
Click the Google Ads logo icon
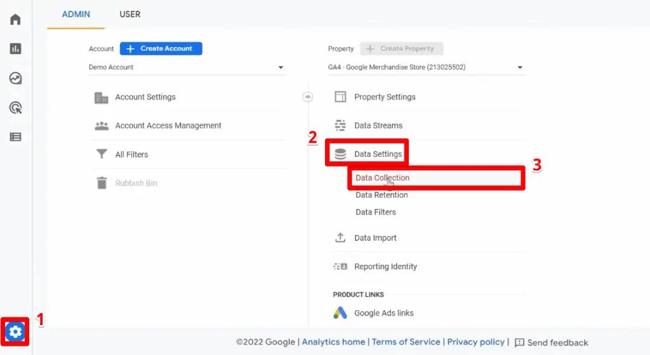pos(340,312)
